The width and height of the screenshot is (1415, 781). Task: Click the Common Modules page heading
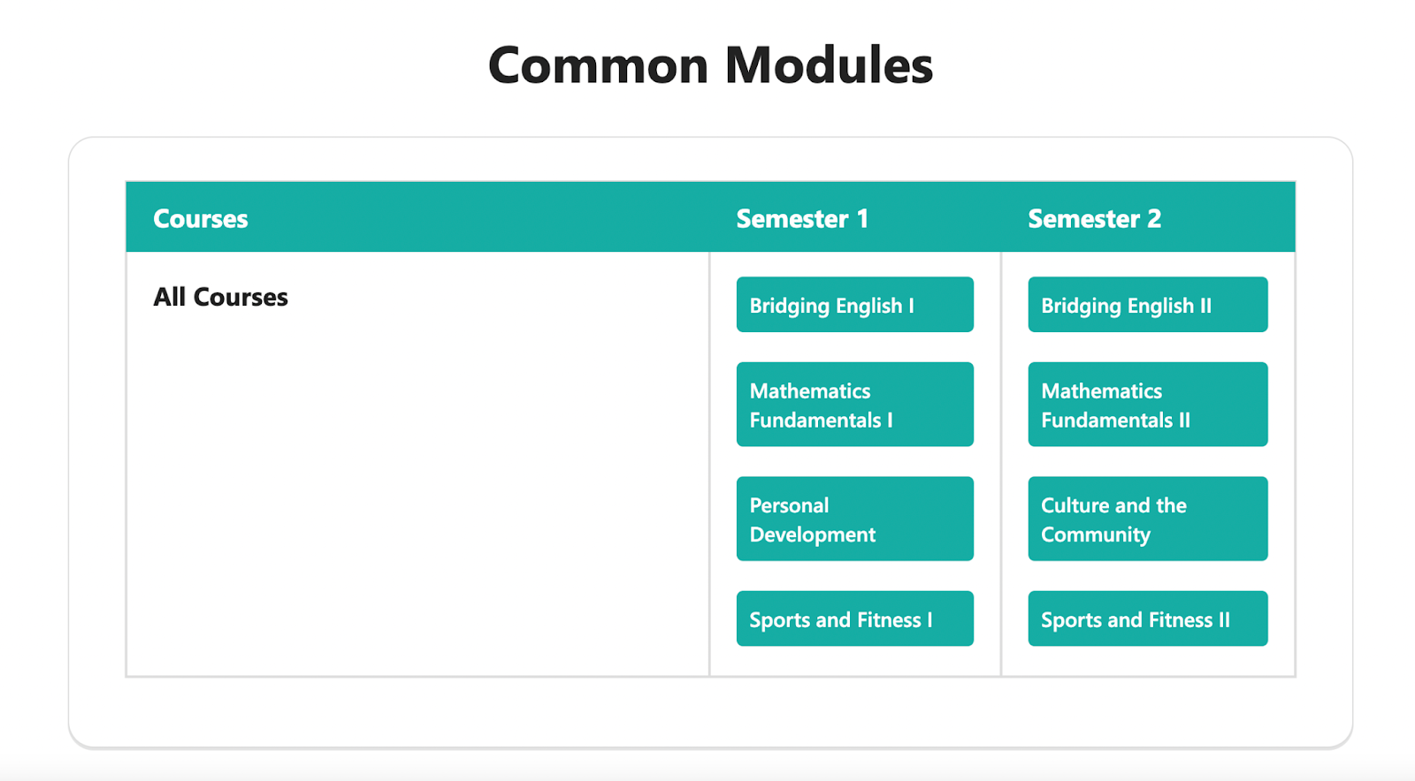[710, 65]
